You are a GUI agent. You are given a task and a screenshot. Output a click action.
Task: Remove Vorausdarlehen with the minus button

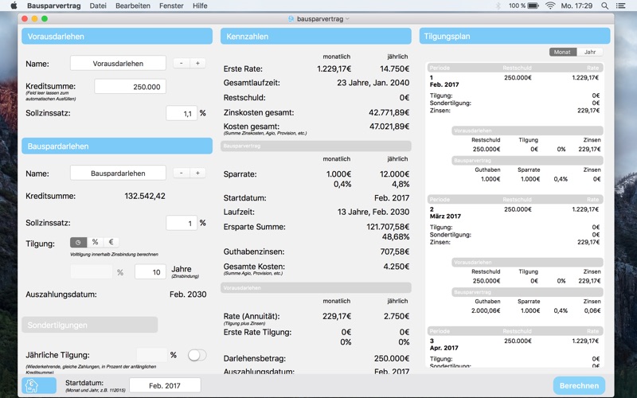(182, 64)
